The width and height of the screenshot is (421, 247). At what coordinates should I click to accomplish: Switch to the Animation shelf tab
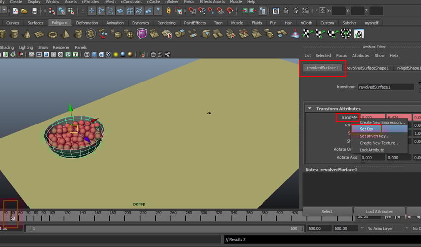coord(115,23)
